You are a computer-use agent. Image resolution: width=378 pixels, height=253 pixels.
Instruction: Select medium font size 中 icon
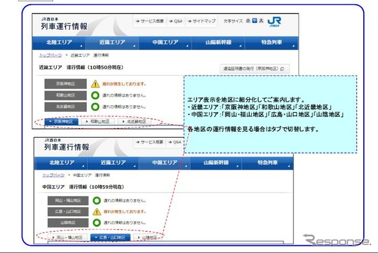click(255, 21)
